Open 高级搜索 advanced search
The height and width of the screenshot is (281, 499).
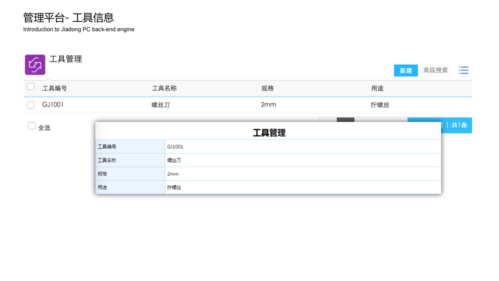click(x=435, y=70)
